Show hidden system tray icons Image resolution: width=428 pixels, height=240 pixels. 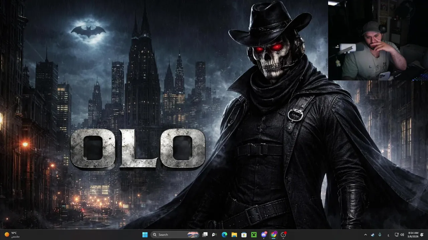point(365,235)
